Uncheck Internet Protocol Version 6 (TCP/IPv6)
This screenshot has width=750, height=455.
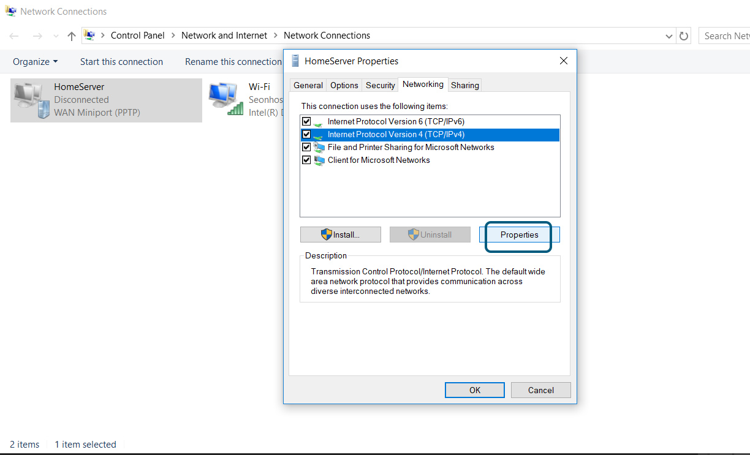(306, 122)
